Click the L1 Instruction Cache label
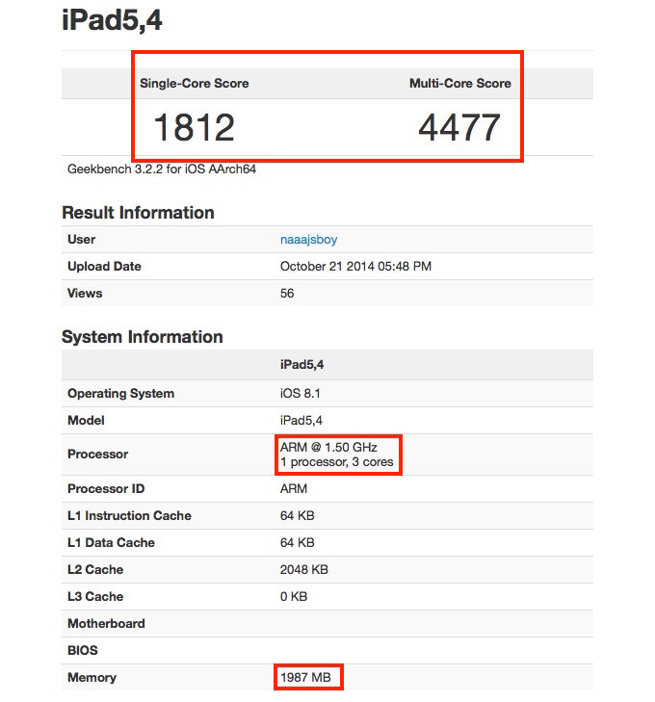 (x=129, y=516)
